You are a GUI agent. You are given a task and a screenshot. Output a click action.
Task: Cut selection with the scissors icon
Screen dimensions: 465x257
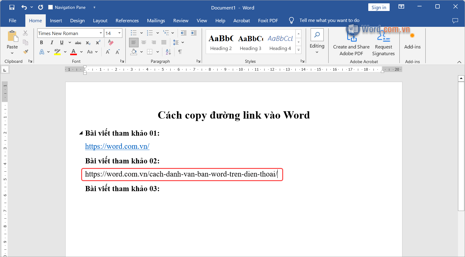tap(25, 33)
